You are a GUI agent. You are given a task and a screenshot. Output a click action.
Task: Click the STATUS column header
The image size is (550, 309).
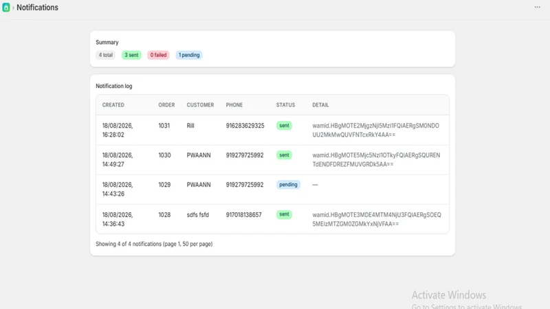click(285, 105)
